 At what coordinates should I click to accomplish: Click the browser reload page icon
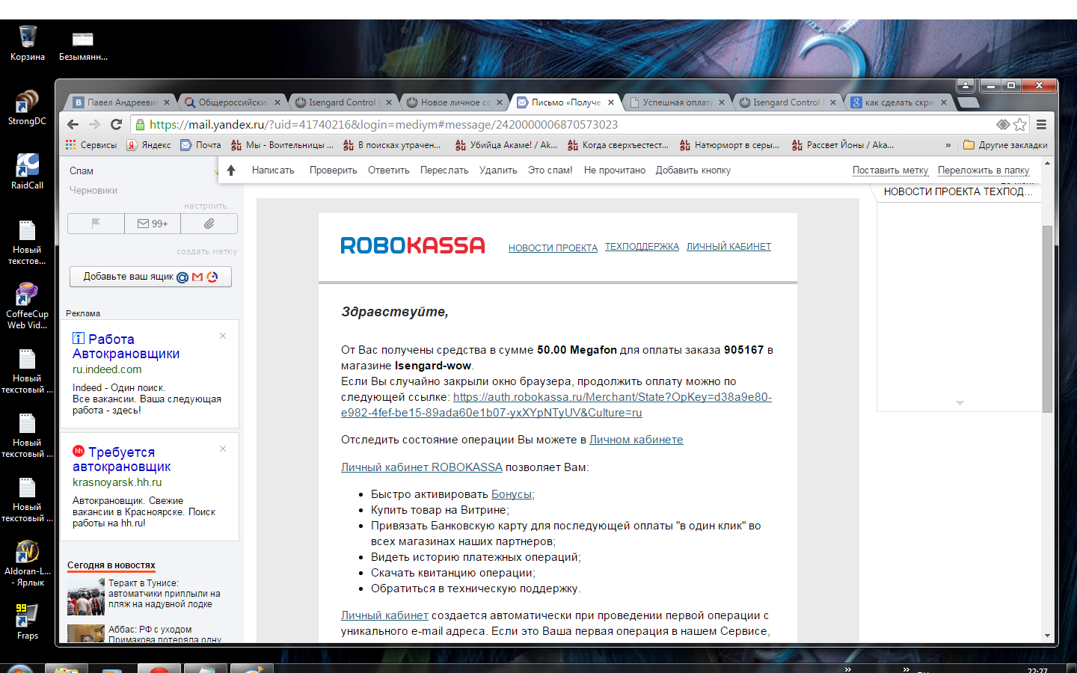coord(116,125)
